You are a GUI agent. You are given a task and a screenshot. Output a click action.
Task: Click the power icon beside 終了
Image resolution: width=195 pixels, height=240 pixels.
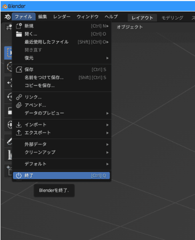tap(18, 175)
